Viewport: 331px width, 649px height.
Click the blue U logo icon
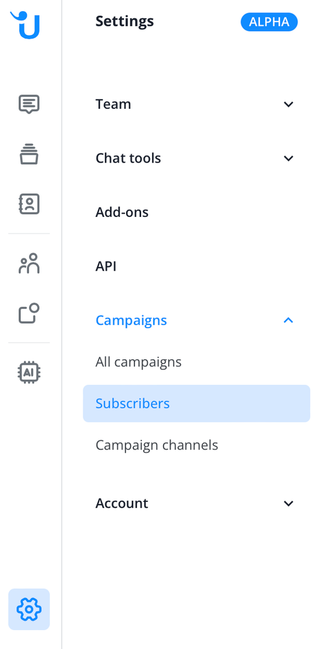26,25
